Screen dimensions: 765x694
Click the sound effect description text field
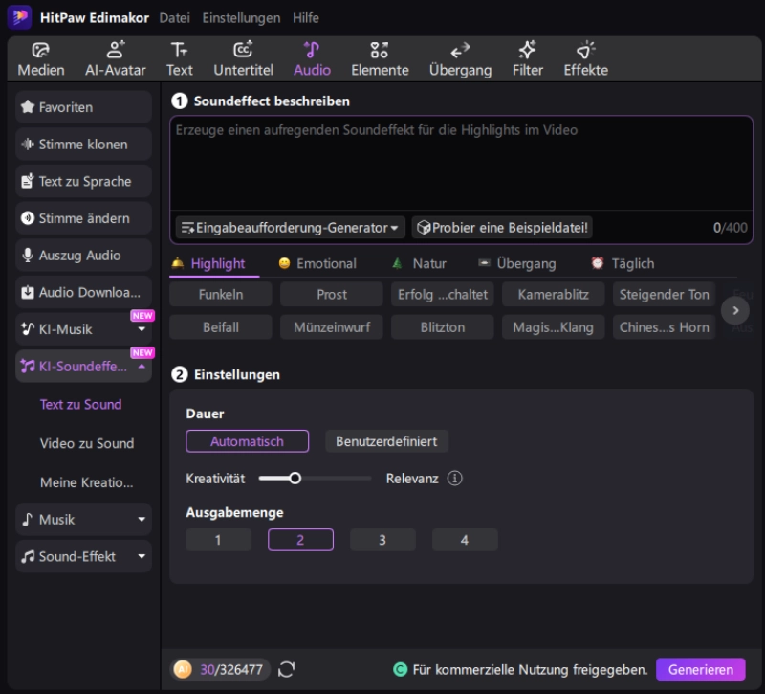pyautogui.click(x=461, y=163)
